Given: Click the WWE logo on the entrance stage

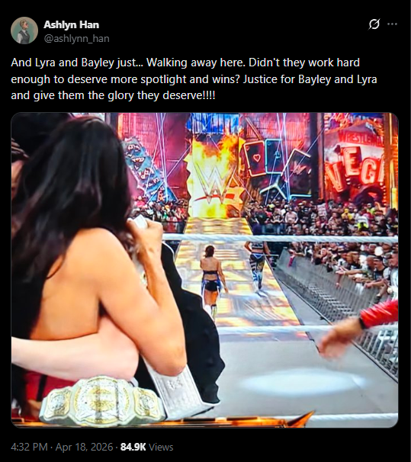Looking at the screenshot, I should [x=216, y=183].
